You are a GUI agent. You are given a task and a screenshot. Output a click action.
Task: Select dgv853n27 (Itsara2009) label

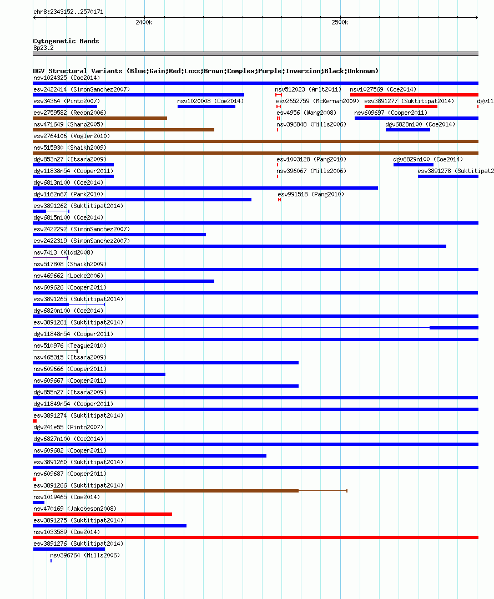[70, 159]
